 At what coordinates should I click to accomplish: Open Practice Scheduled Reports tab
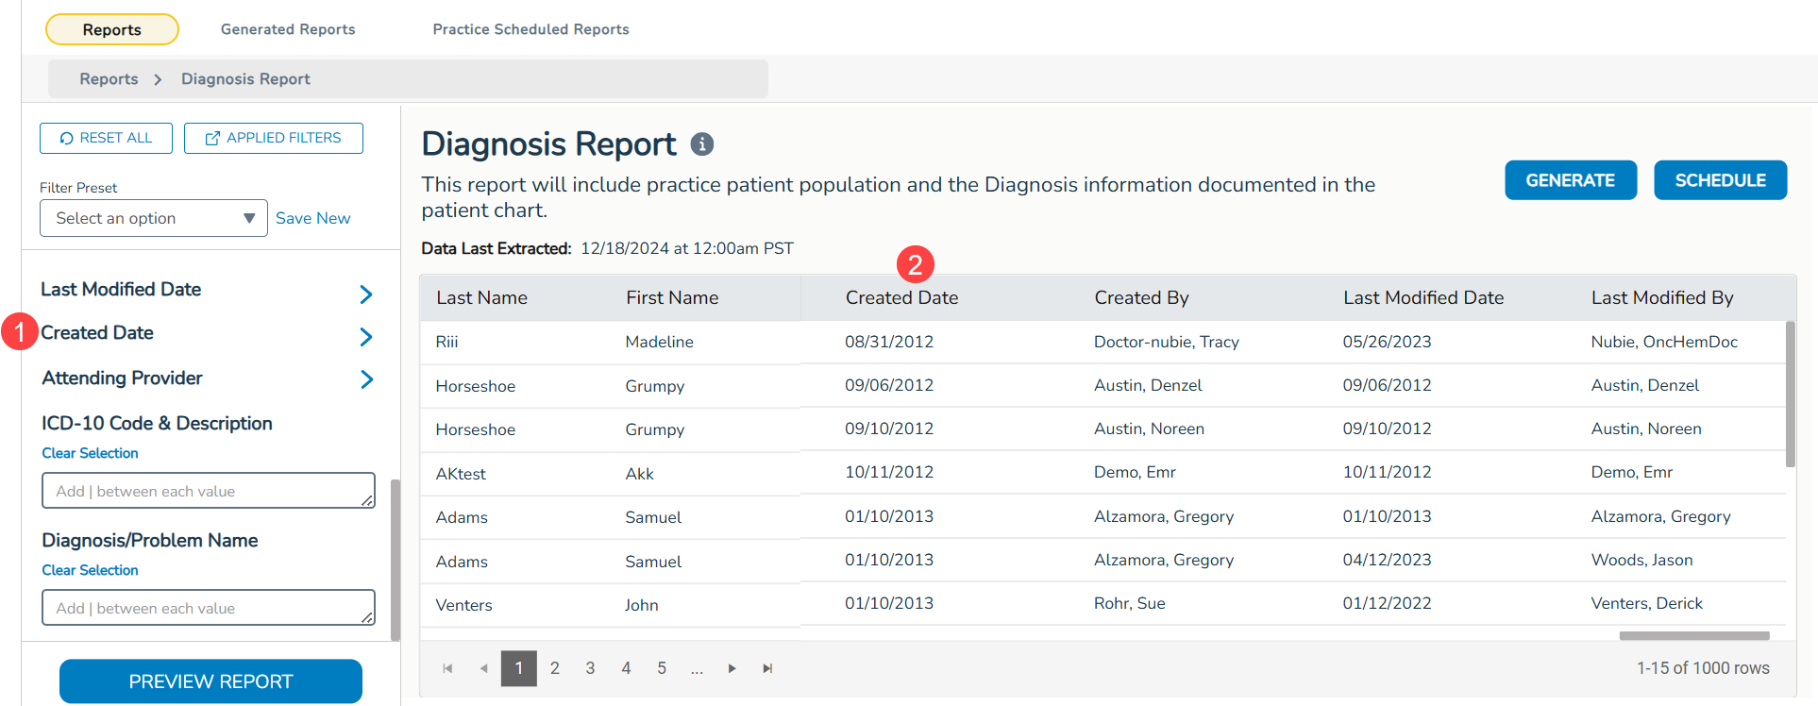[530, 29]
